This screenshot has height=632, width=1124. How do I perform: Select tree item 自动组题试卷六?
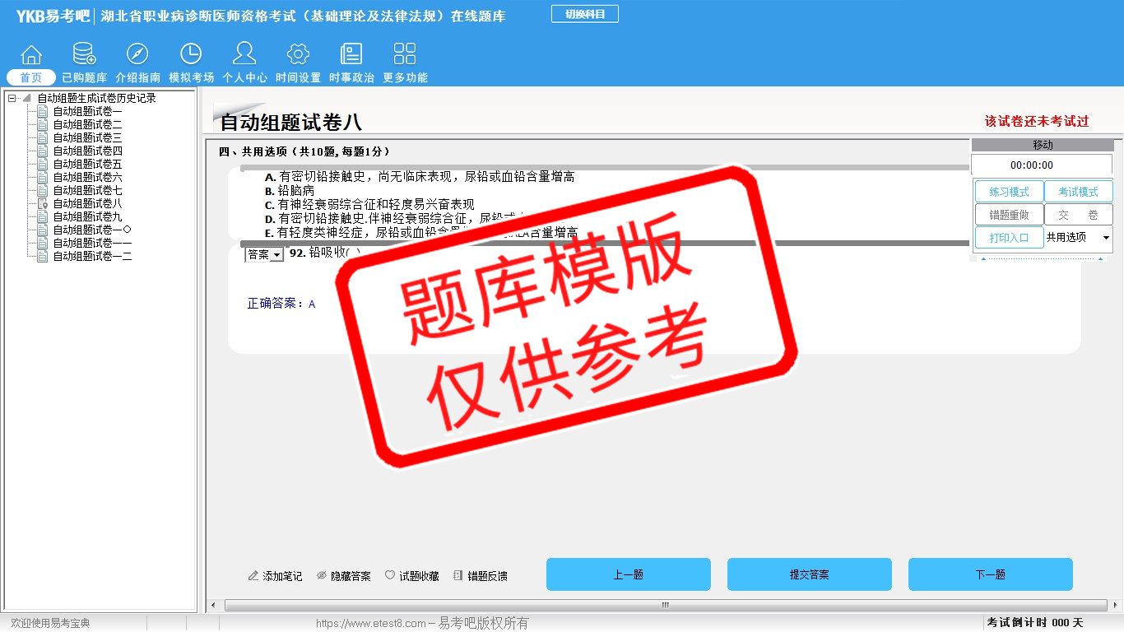click(87, 177)
